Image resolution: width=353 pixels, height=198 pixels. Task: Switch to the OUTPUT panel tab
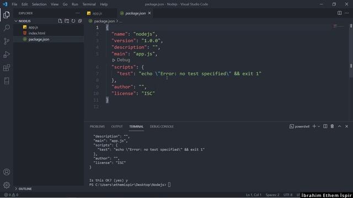(x=117, y=127)
